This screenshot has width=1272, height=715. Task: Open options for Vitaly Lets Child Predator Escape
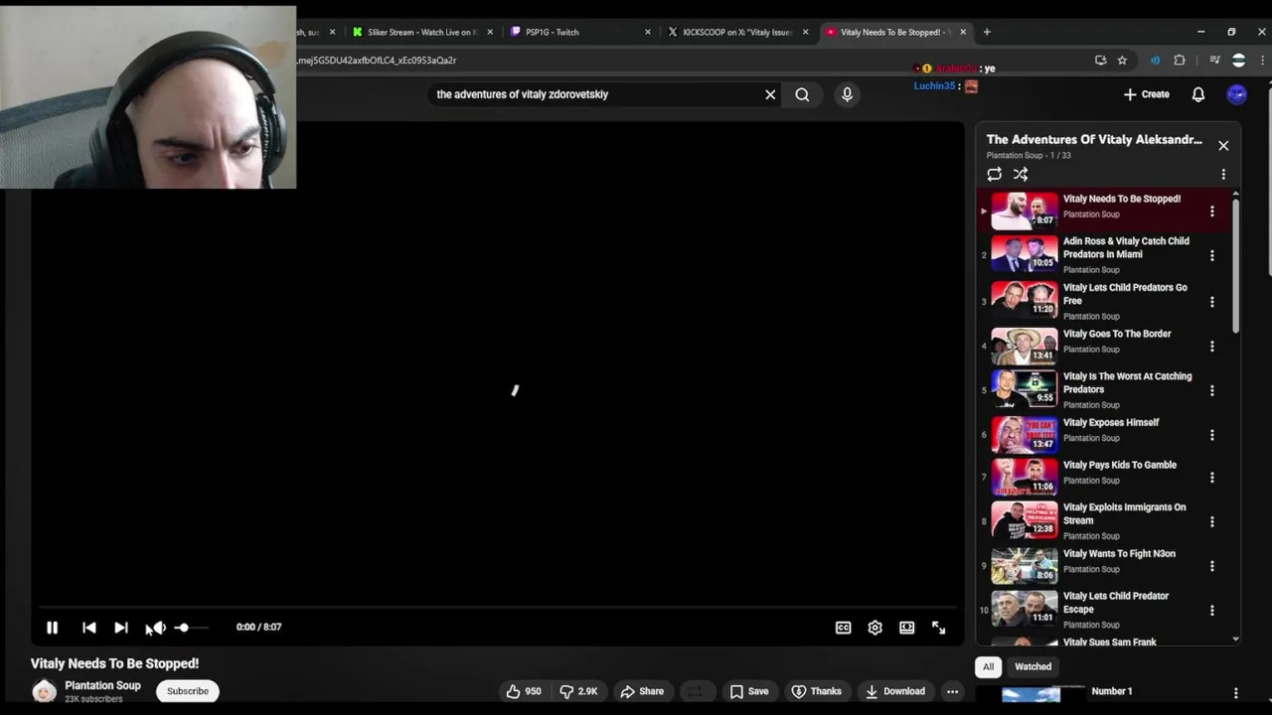coord(1211,610)
